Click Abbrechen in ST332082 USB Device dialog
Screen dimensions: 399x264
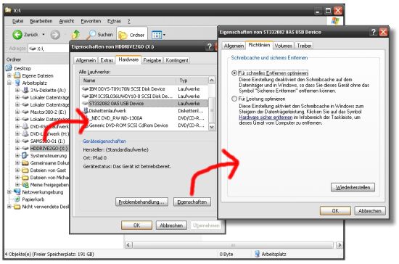click(x=370, y=211)
